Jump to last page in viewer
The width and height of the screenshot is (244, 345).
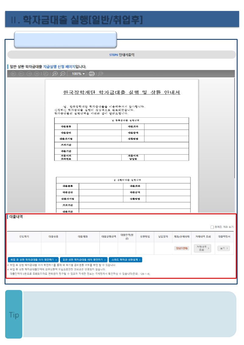[x=37, y=74]
